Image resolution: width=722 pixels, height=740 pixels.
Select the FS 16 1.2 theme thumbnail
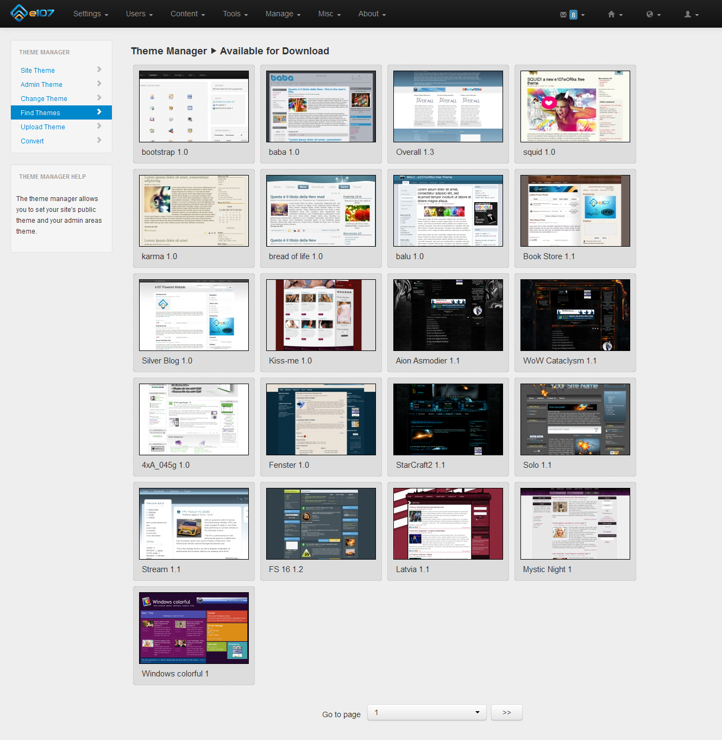[x=321, y=524]
